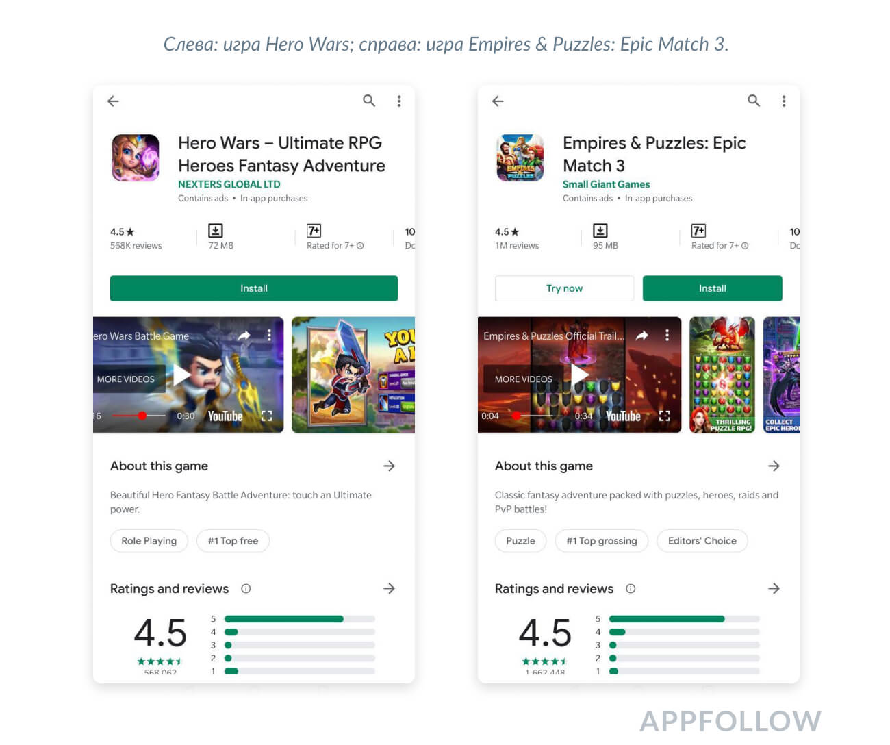Expand About this game for Empires & Puzzles
890x745 pixels.
(774, 466)
